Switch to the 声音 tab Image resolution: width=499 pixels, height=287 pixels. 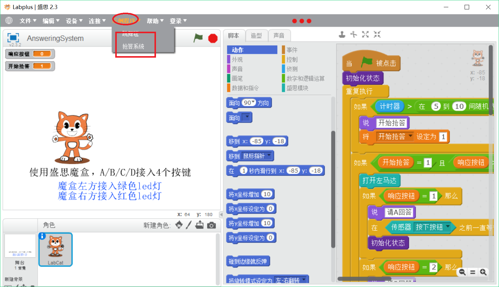(x=279, y=36)
